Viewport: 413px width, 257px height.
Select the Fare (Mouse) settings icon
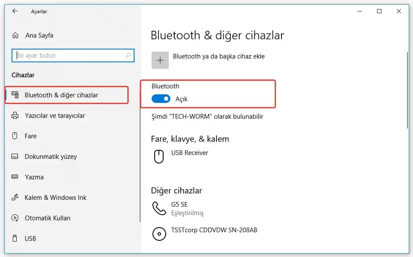tap(15, 136)
